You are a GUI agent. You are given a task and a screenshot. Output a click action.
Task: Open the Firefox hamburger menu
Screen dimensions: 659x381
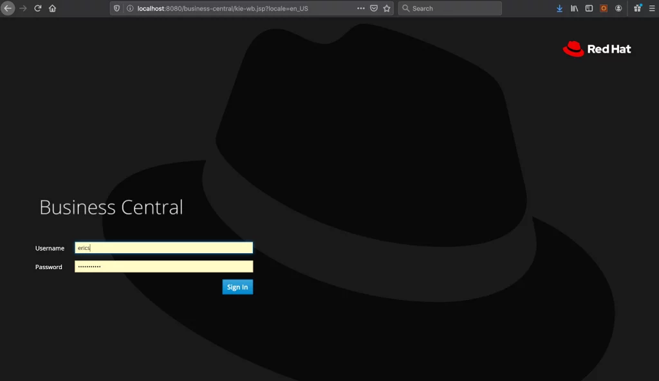(652, 8)
